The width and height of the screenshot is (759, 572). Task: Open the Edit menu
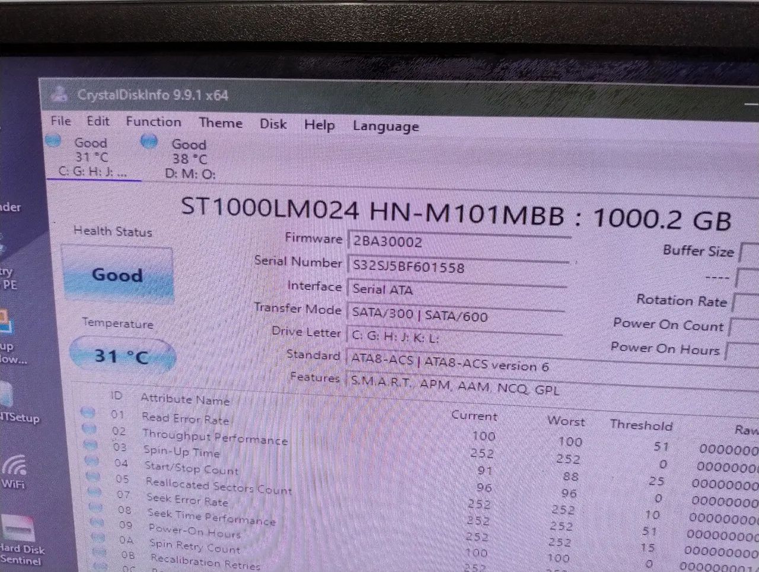[x=98, y=122]
